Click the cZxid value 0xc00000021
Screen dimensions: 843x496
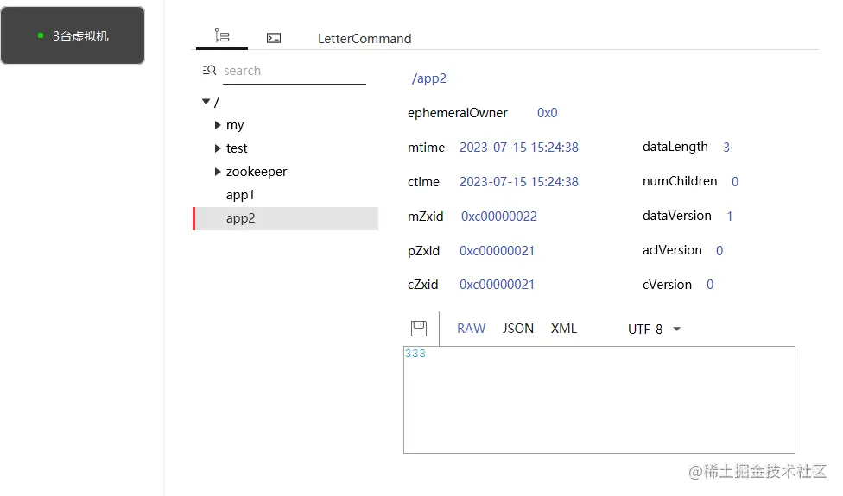(x=497, y=285)
